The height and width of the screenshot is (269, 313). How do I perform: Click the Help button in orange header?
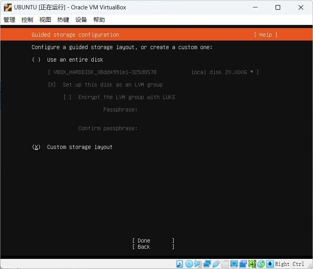pos(266,35)
